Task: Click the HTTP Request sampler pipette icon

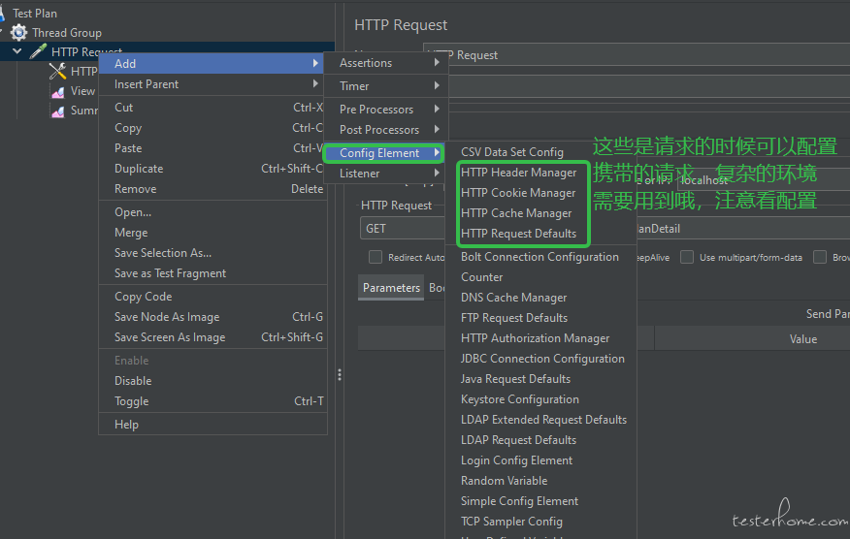Action: pos(39,52)
